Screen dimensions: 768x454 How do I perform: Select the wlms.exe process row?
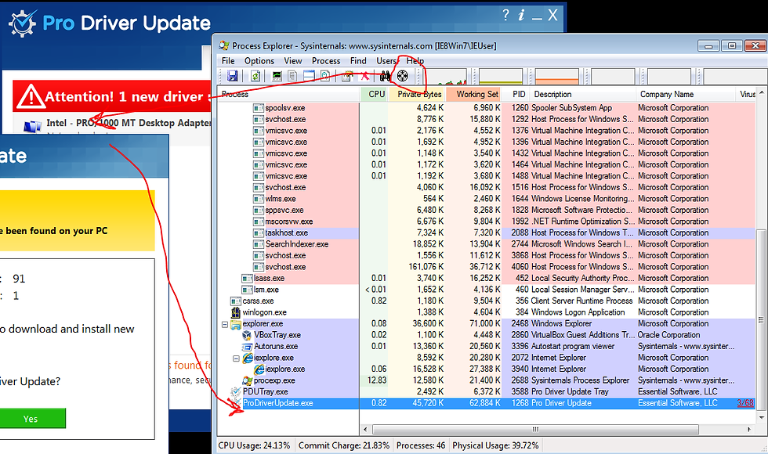[x=485, y=199]
